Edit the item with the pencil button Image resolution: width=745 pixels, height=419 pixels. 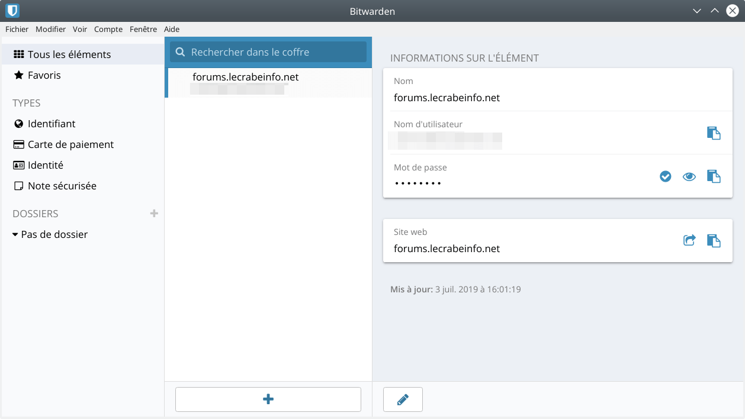[403, 399]
